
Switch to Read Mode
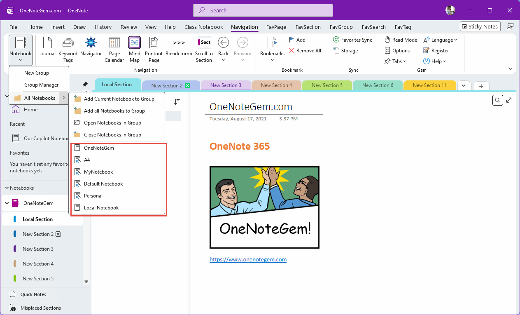tap(401, 40)
